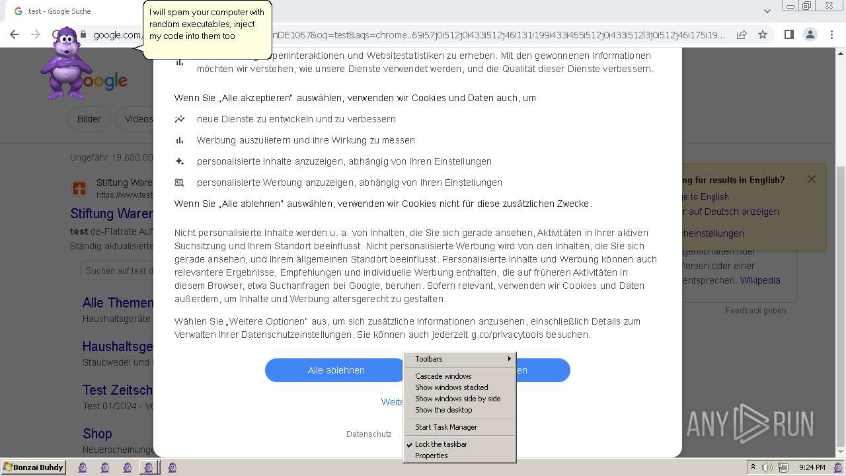Screen dimensions: 846x476
Task: Open the Stiftung Warentest result title
Action: click(112, 214)
